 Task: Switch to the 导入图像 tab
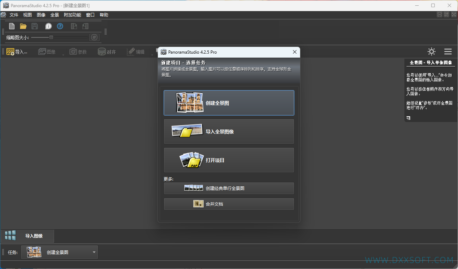pos(28,236)
